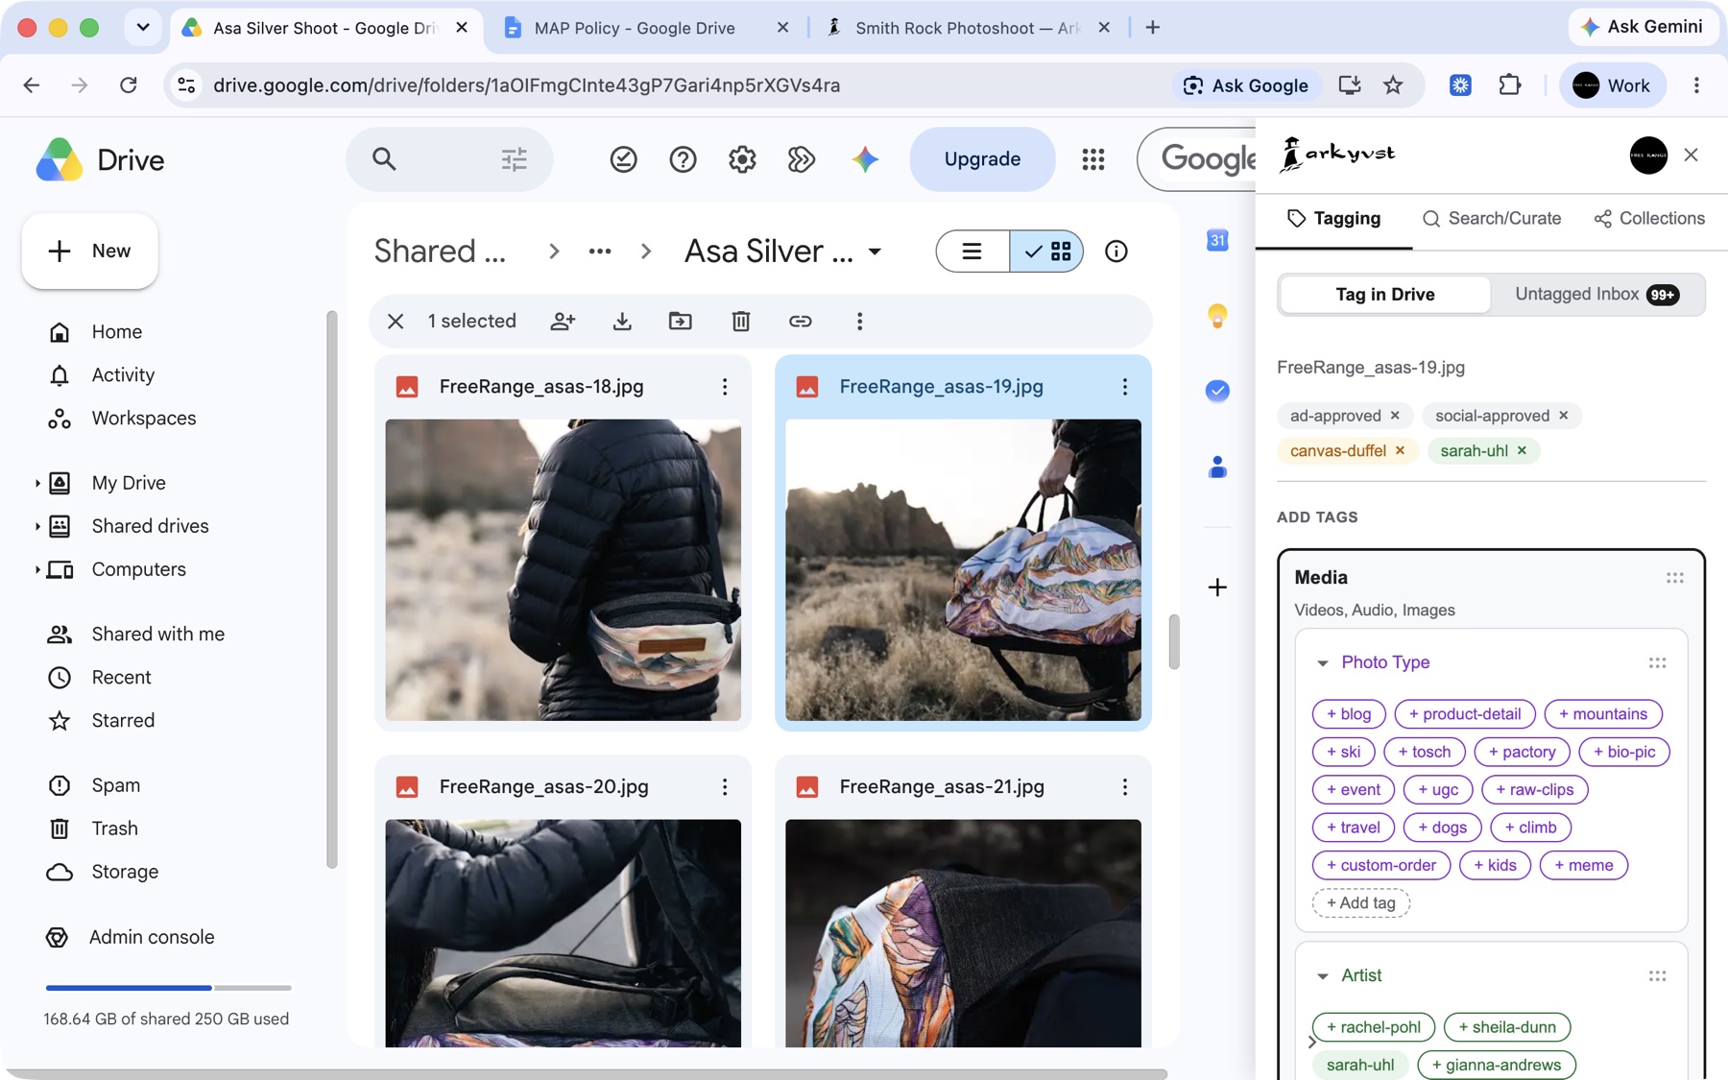Open the Google apps grid
Image resolution: width=1728 pixels, height=1080 pixels.
tap(1092, 159)
